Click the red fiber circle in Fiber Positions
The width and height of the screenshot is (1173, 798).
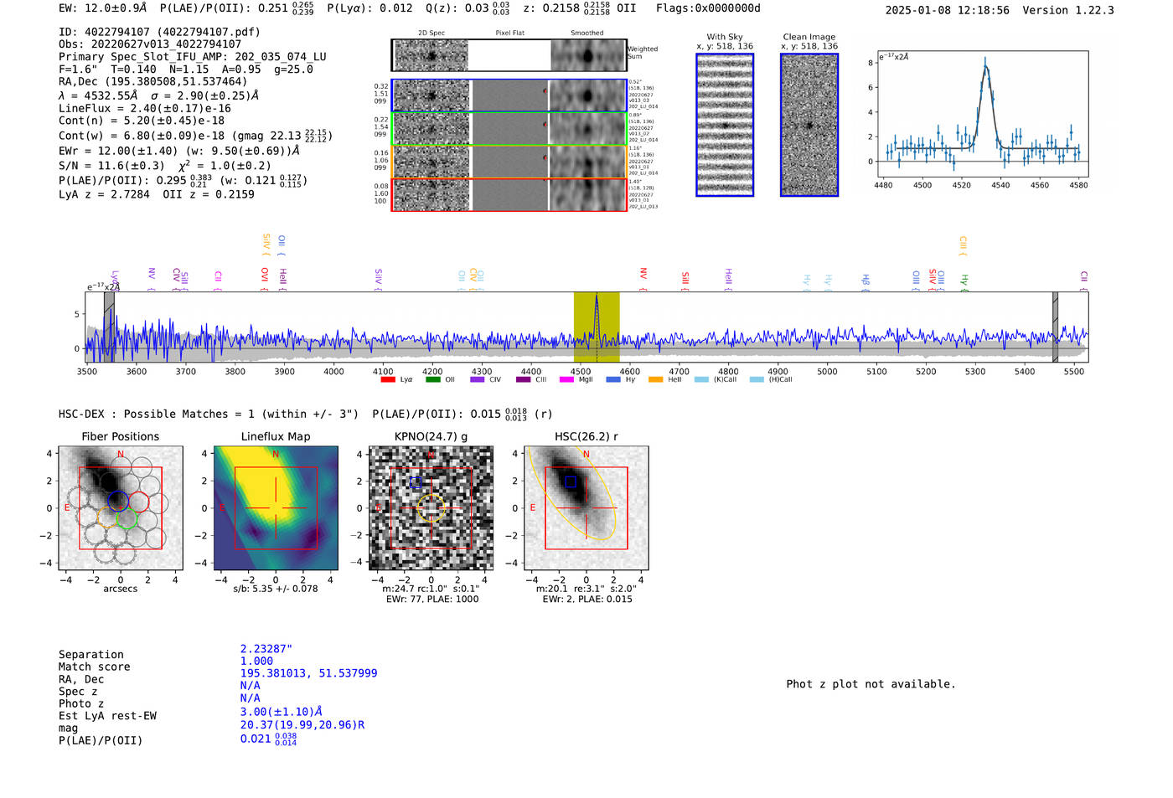point(138,502)
